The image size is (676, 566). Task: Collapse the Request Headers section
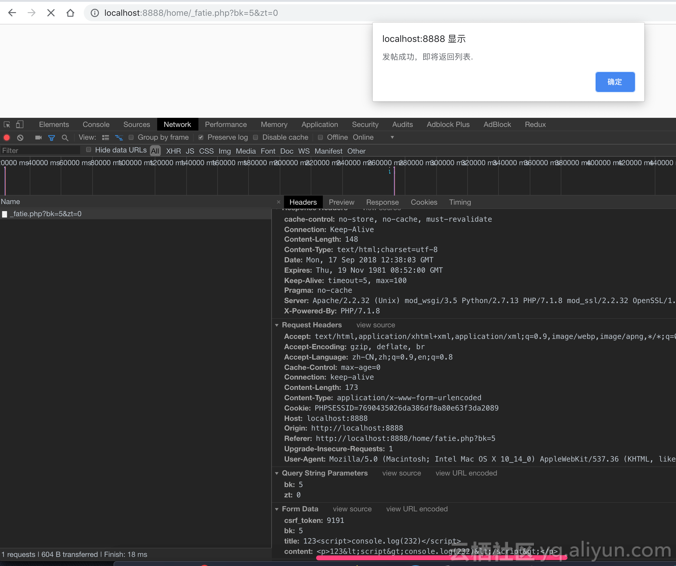pos(276,325)
